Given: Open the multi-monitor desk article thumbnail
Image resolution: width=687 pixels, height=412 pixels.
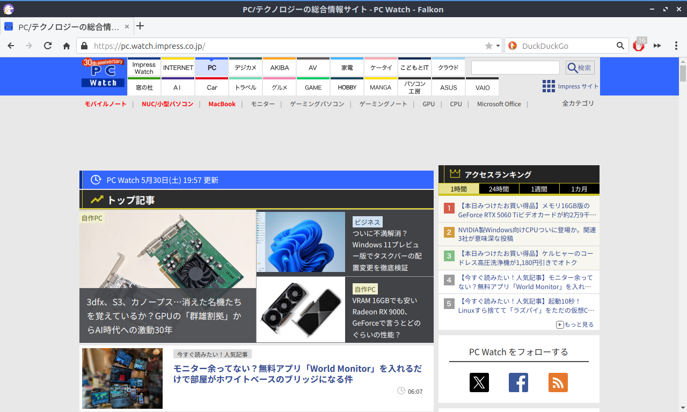Looking at the screenshot, I should 122,378.
